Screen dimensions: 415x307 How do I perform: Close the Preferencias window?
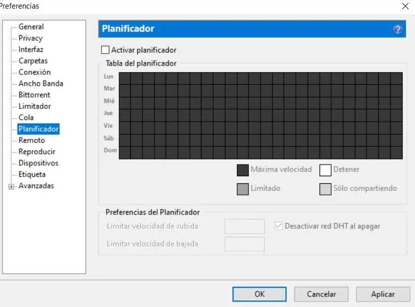coord(405,6)
